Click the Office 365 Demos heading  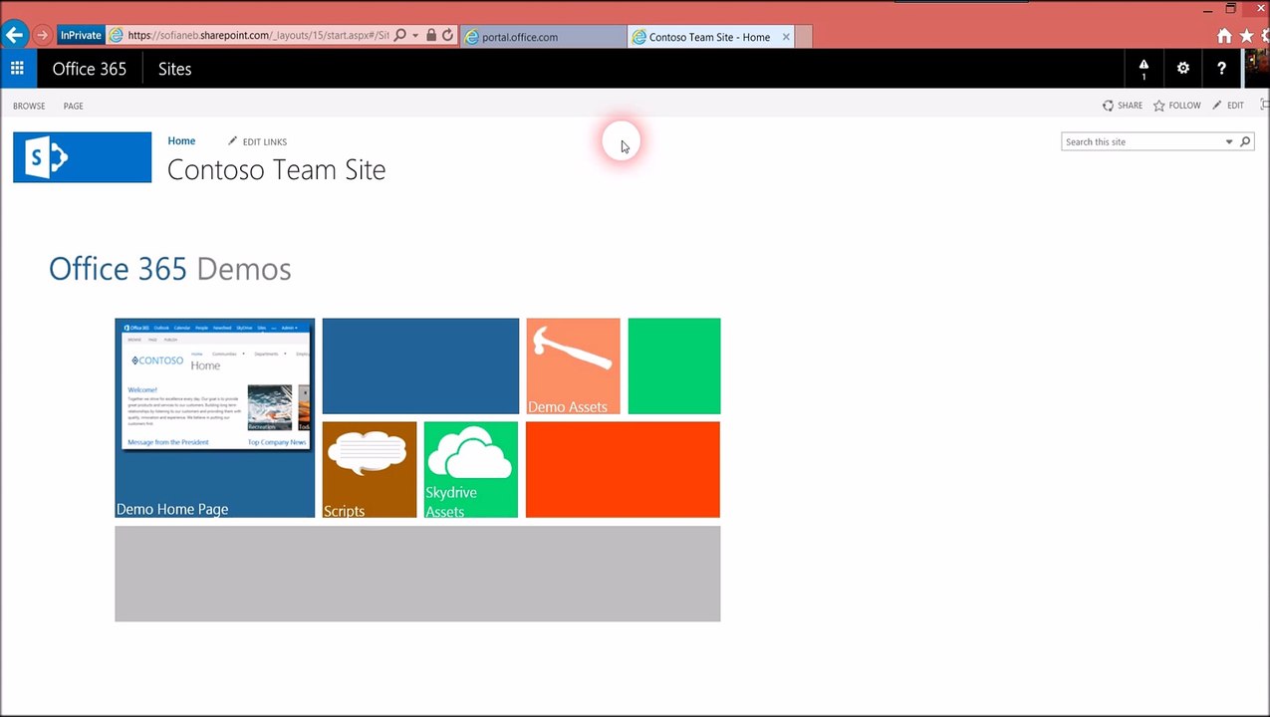point(170,269)
